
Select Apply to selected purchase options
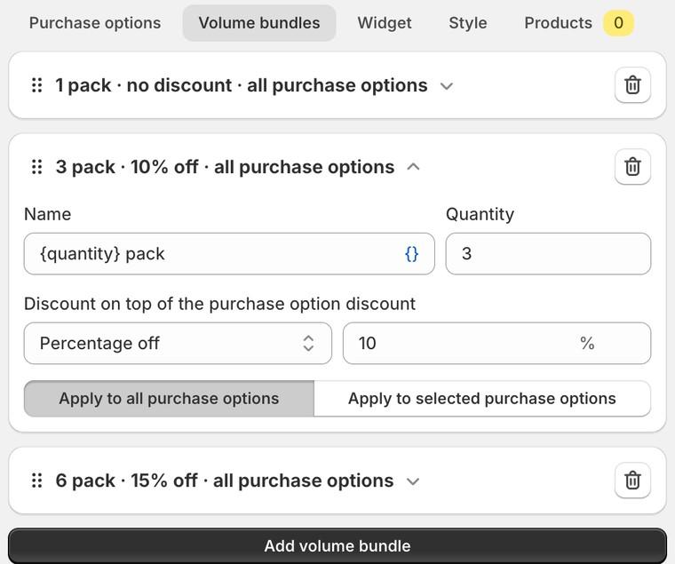[x=482, y=399]
